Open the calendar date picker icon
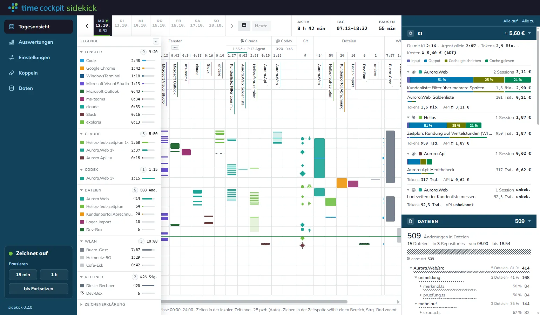 pyautogui.click(x=244, y=25)
